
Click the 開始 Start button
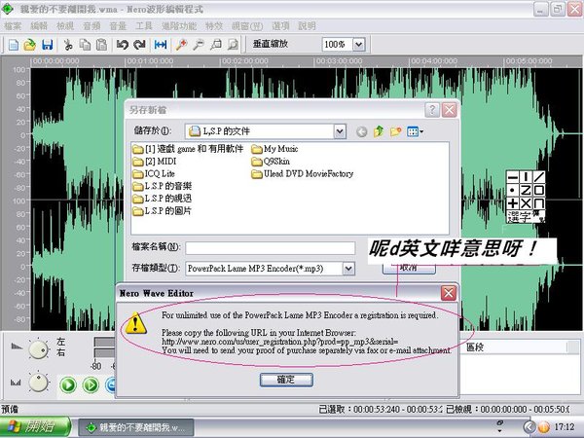click(35, 426)
